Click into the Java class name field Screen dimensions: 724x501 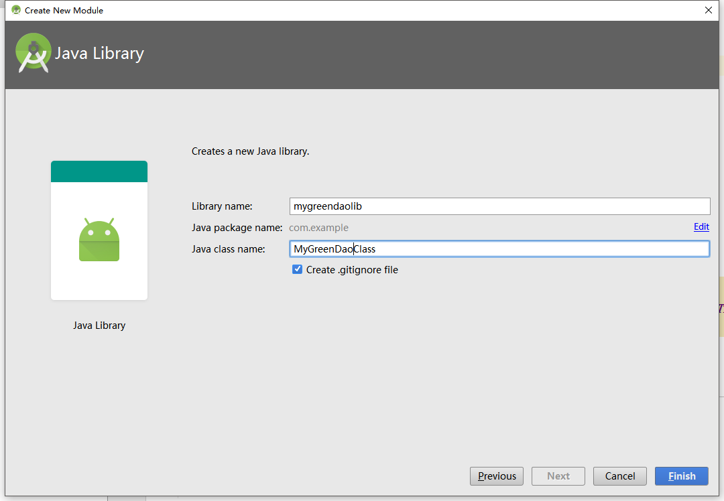(x=499, y=249)
